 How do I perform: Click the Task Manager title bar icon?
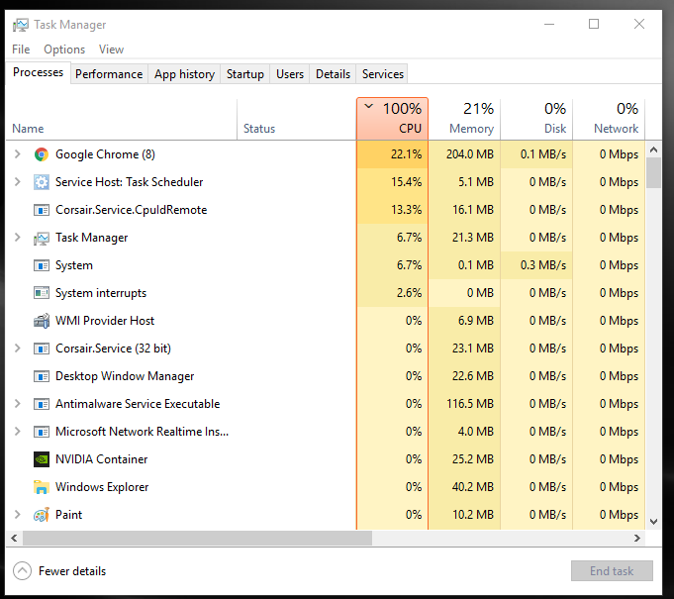[x=20, y=25]
